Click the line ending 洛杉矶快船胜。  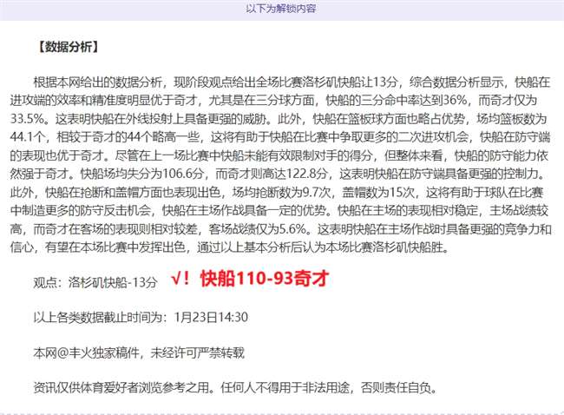[x=230, y=247]
